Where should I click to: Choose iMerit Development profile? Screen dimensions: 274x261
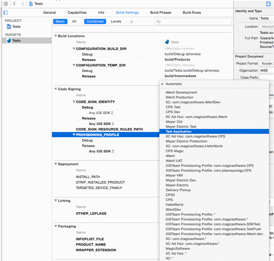click(214, 92)
